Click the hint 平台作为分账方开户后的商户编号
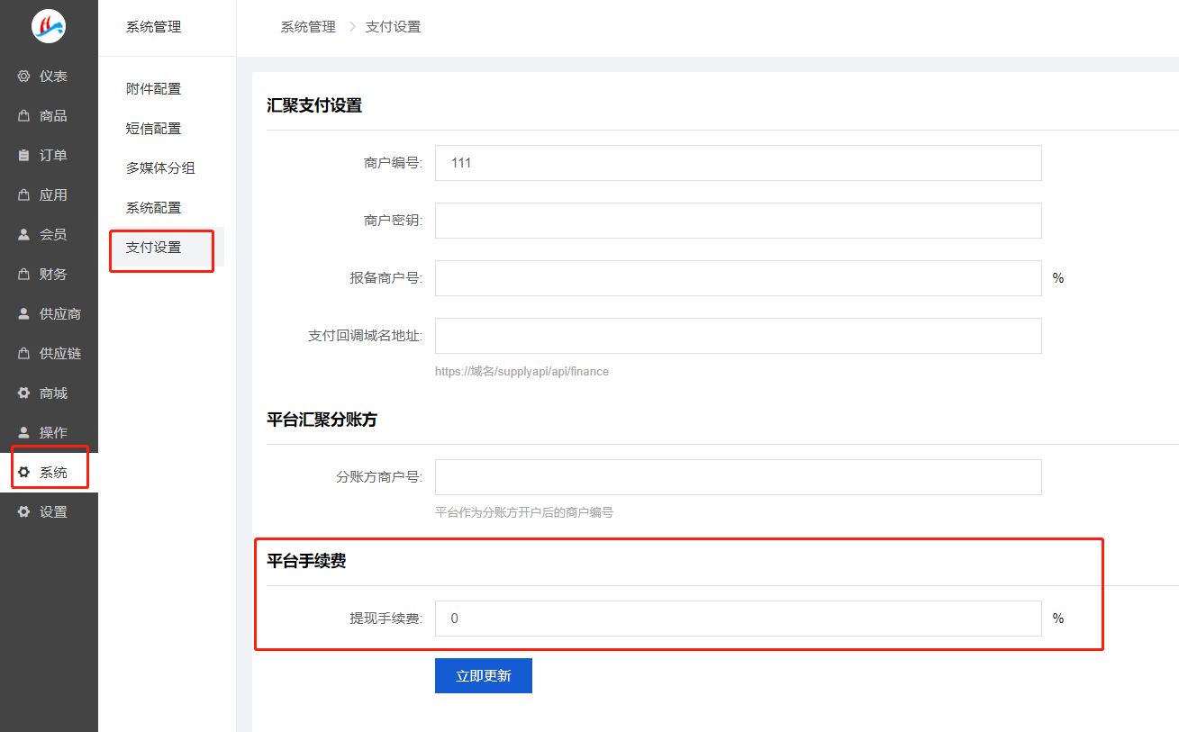Screen dimensions: 1179x732 [x=524, y=512]
